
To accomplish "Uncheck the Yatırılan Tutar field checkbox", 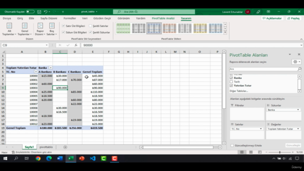I will pyautogui.click(x=231, y=85).
